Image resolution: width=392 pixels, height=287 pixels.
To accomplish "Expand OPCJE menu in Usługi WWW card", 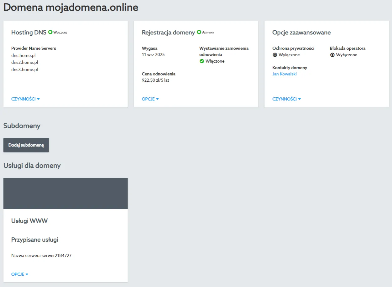I will click(20, 274).
